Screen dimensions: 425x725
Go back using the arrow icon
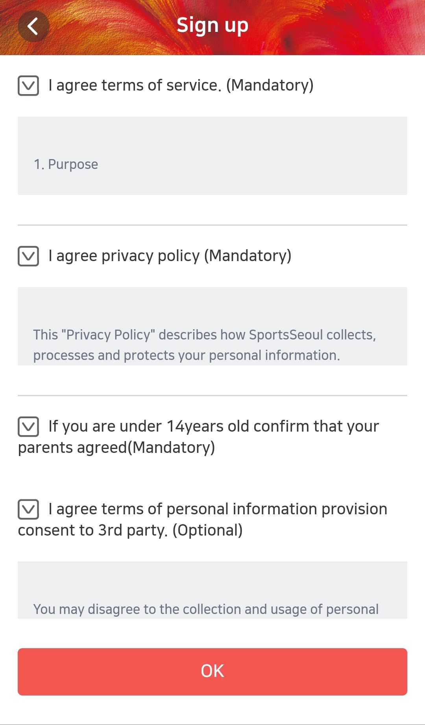33,26
